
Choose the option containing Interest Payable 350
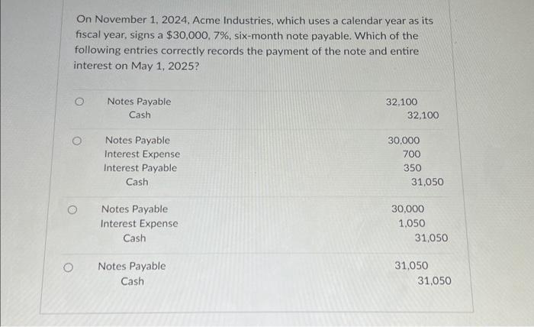pos(77,141)
